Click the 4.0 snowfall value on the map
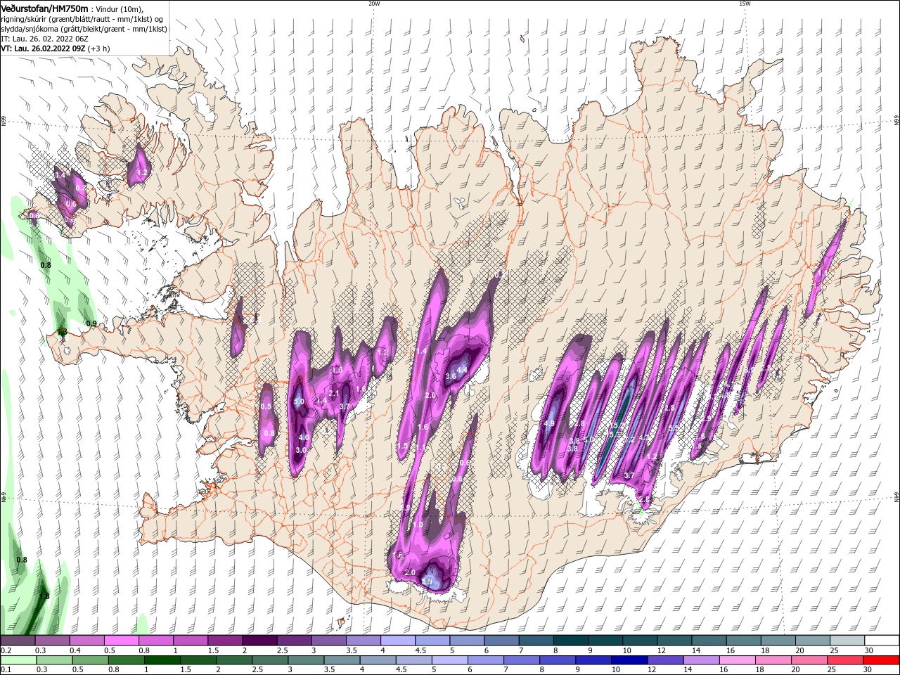This screenshot has width=900, height=675. point(304,437)
